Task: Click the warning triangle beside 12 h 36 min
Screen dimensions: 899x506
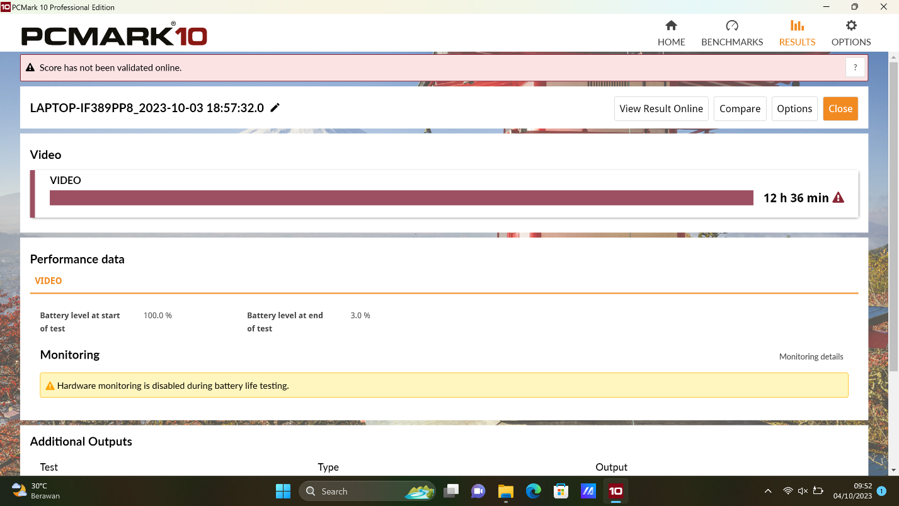Action: click(838, 197)
